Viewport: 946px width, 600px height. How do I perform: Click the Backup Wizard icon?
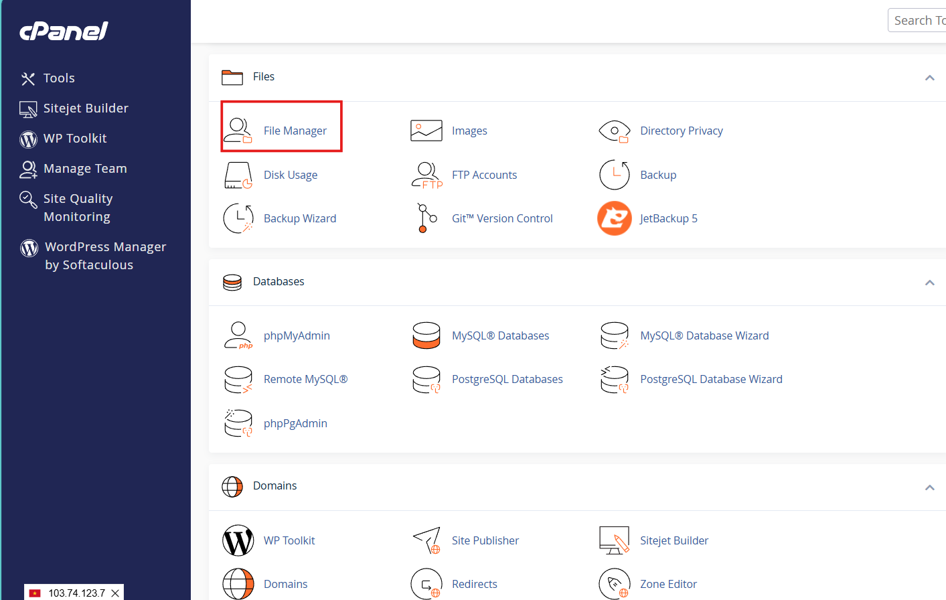[238, 218]
